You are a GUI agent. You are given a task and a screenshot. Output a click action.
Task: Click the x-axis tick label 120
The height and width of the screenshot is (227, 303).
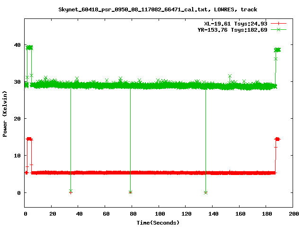pos(187,214)
